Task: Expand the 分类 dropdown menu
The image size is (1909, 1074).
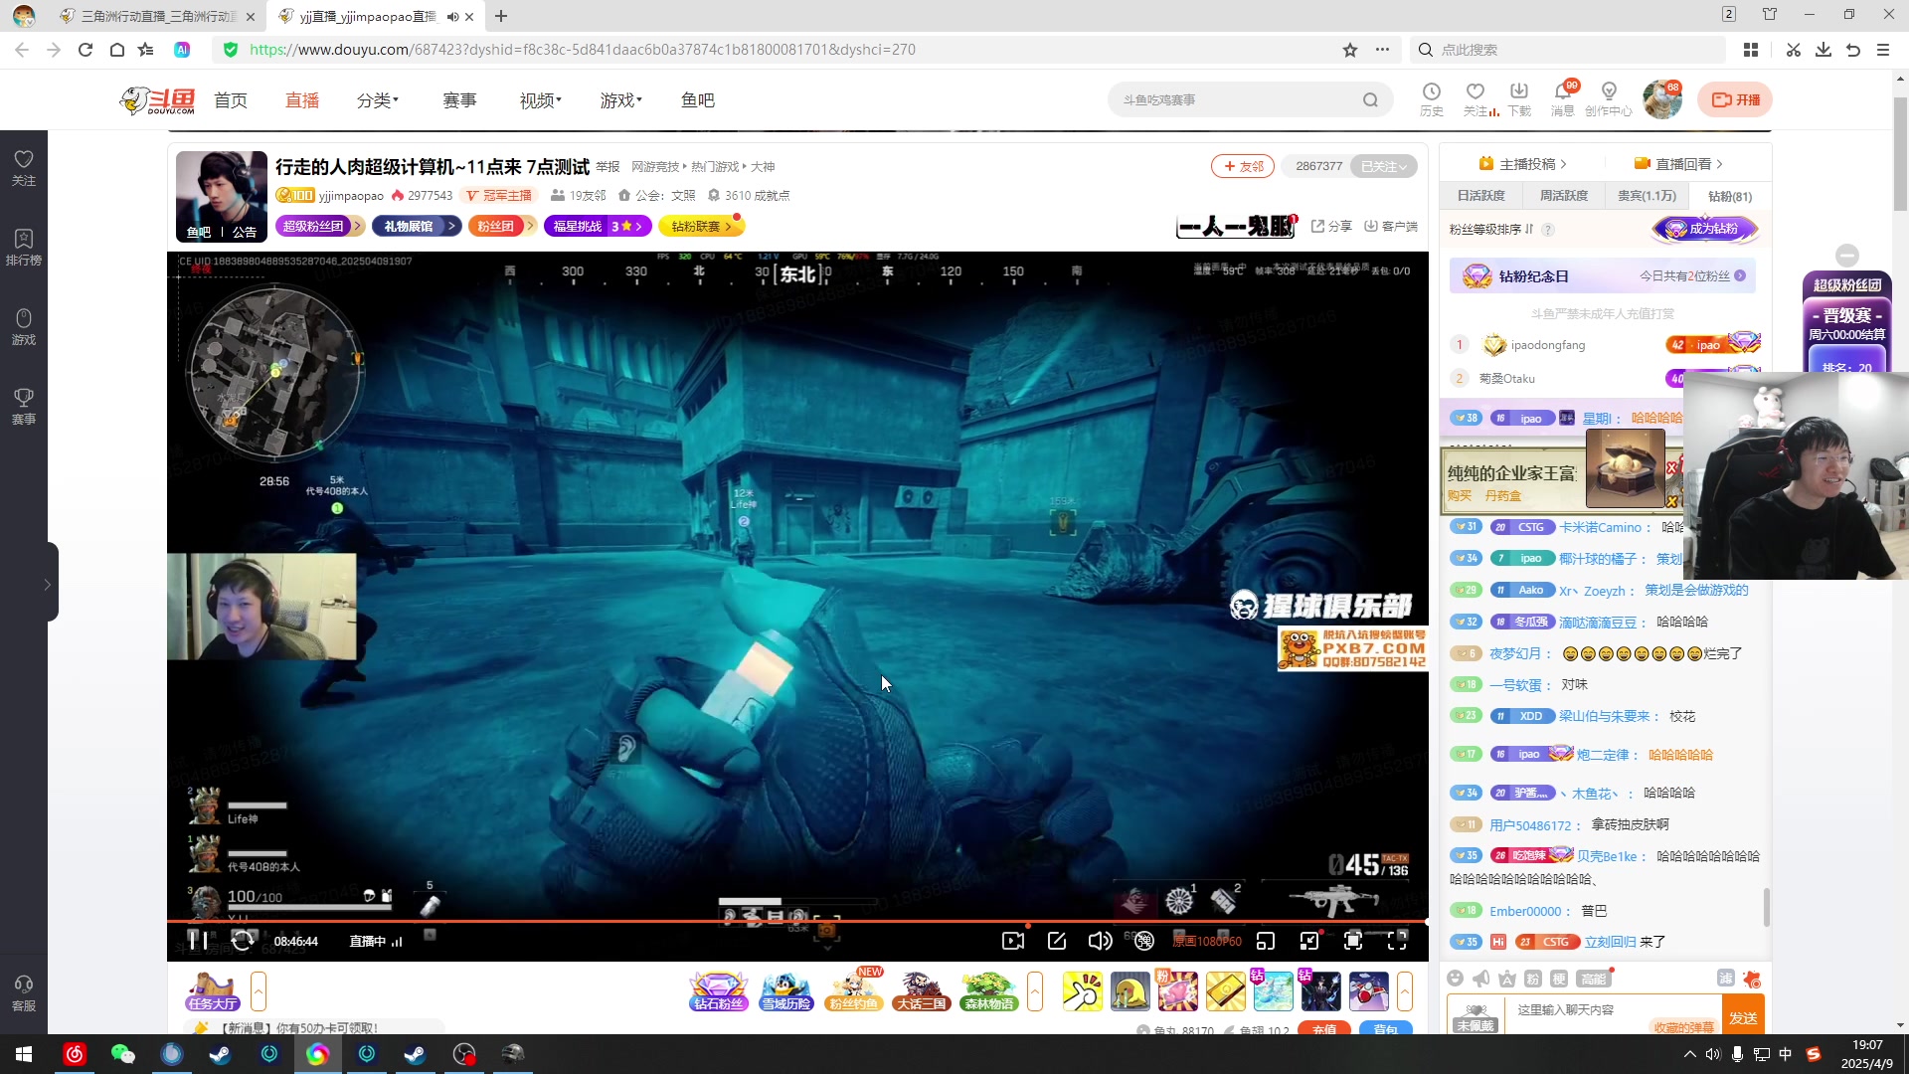Action: point(378,100)
